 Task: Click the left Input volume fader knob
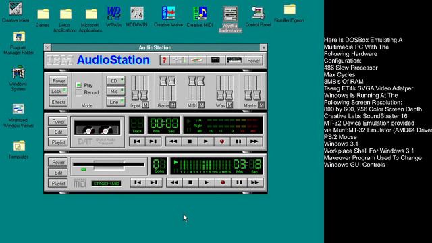click(135, 94)
